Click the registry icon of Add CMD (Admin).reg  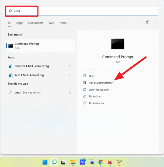point(10,75)
